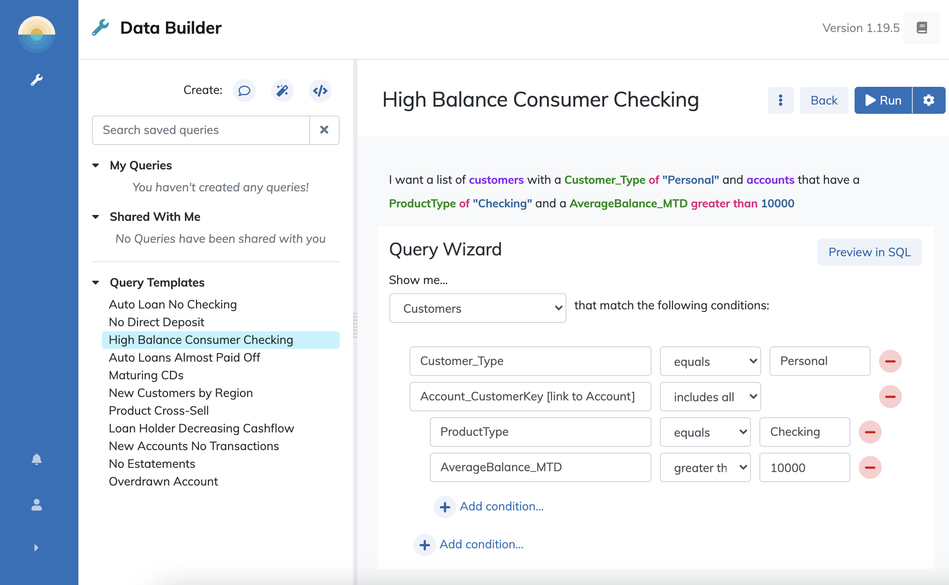This screenshot has width=949, height=585.
Task: Open notifications bell in the sidebar
Action: point(37,459)
